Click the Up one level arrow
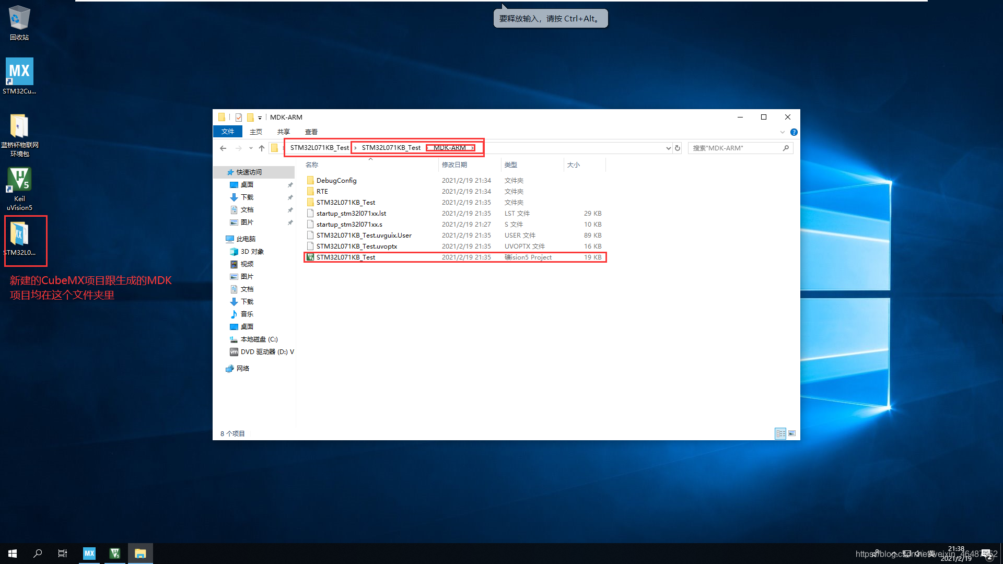This screenshot has width=1003, height=564. coord(262,148)
